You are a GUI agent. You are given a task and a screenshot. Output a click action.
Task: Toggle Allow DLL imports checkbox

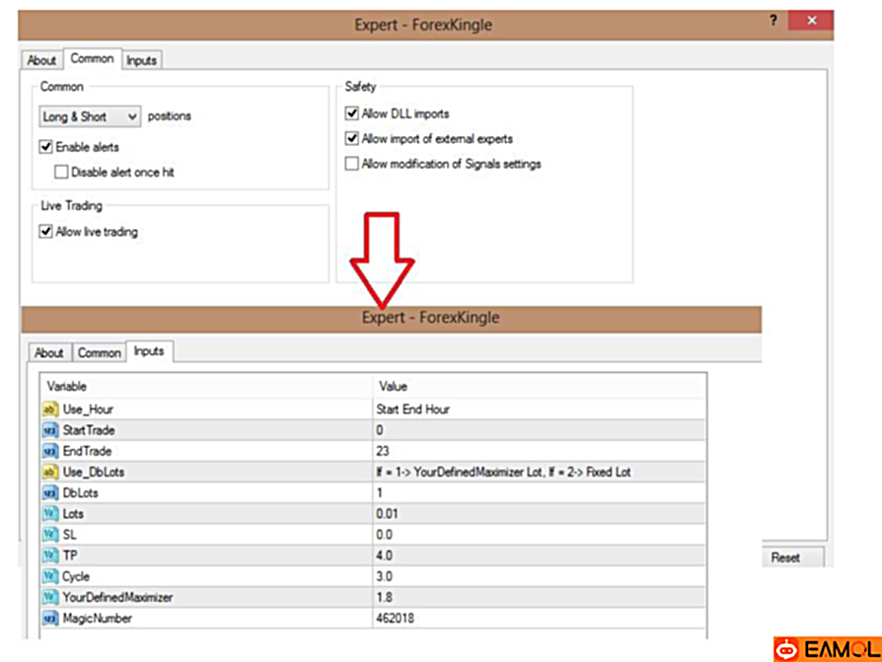(x=351, y=113)
